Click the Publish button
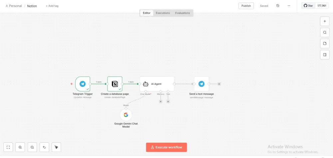Image resolution: width=333 pixels, height=158 pixels. tap(246, 6)
